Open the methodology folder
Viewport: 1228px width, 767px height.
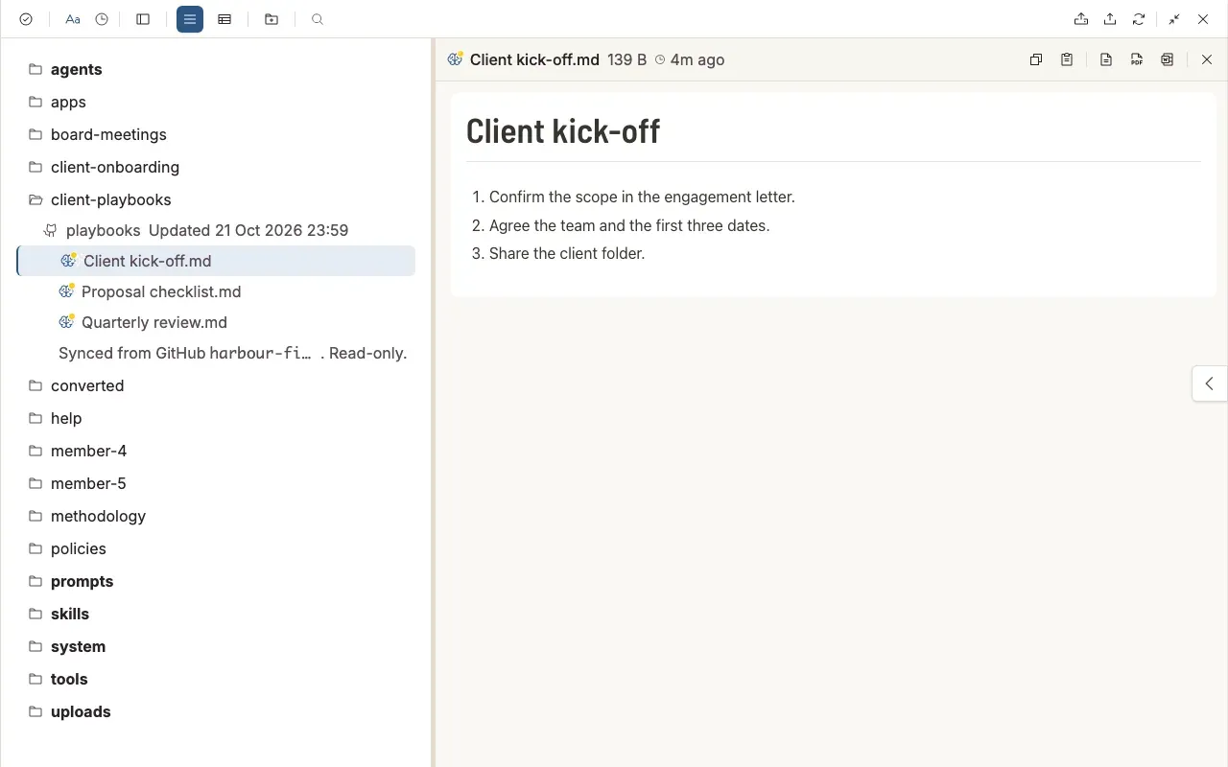click(x=216, y=516)
